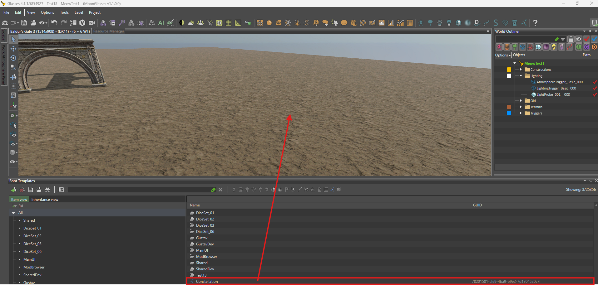Click the orange speech-bubble dialog icon
This screenshot has width=598, height=285.
coord(344,23)
